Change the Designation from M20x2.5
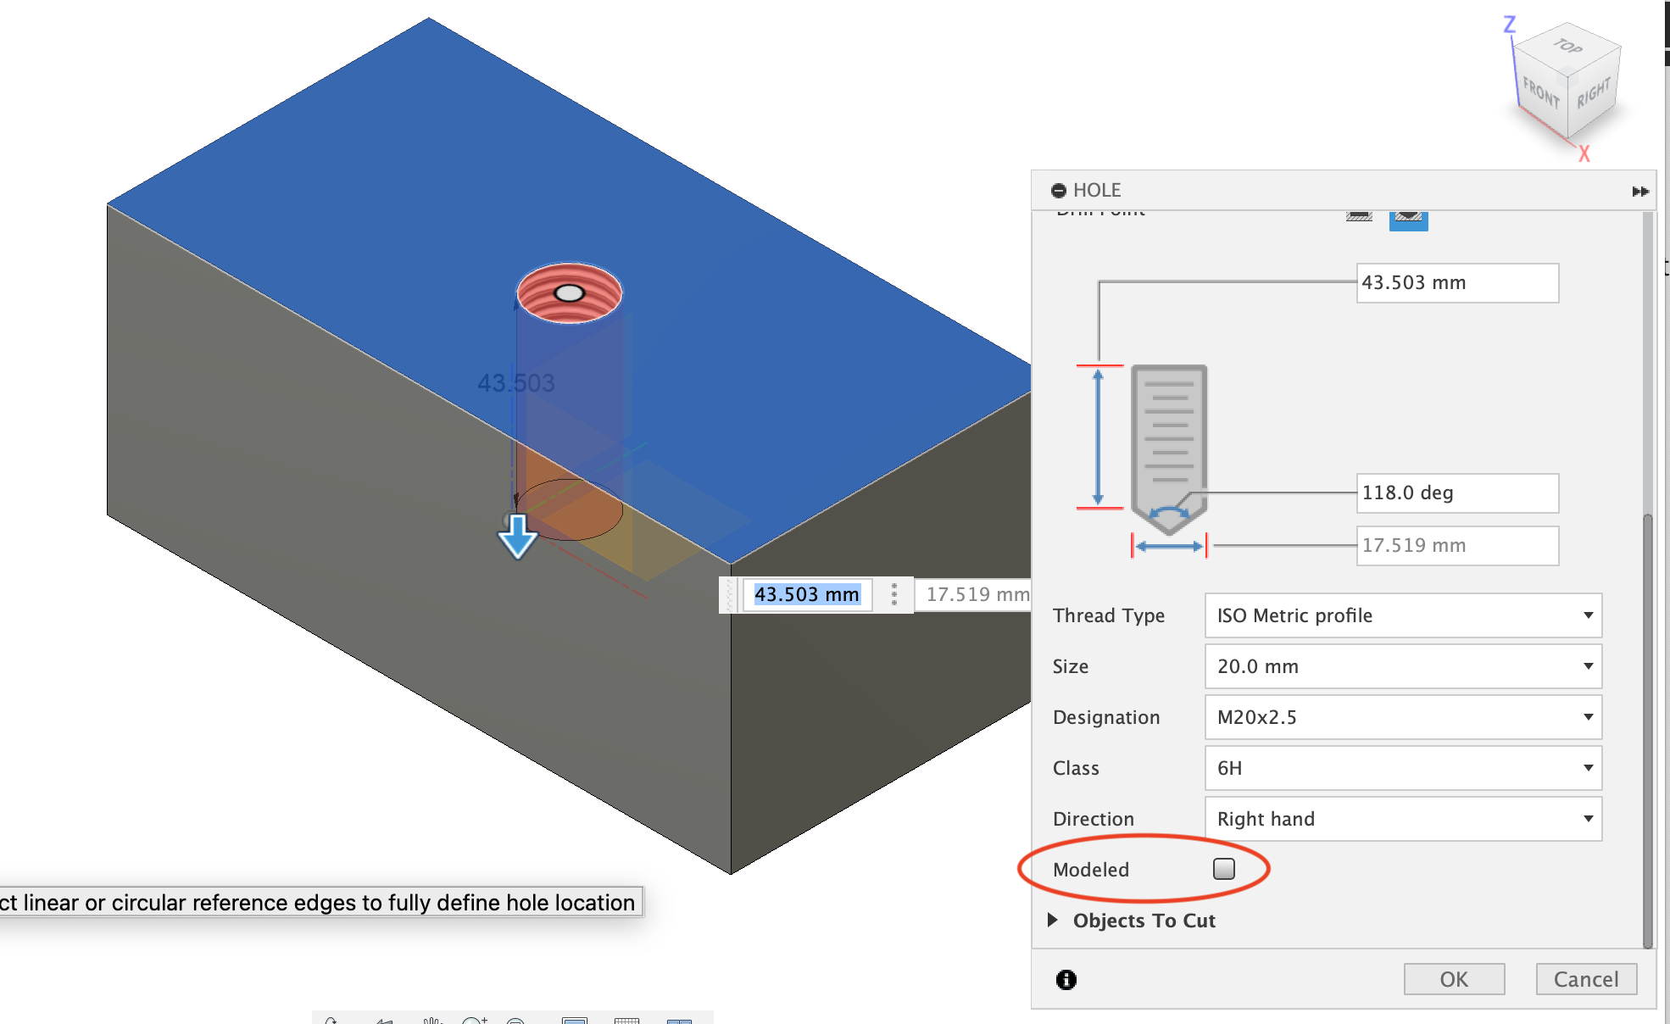The image size is (1670, 1024). pos(1402,717)
